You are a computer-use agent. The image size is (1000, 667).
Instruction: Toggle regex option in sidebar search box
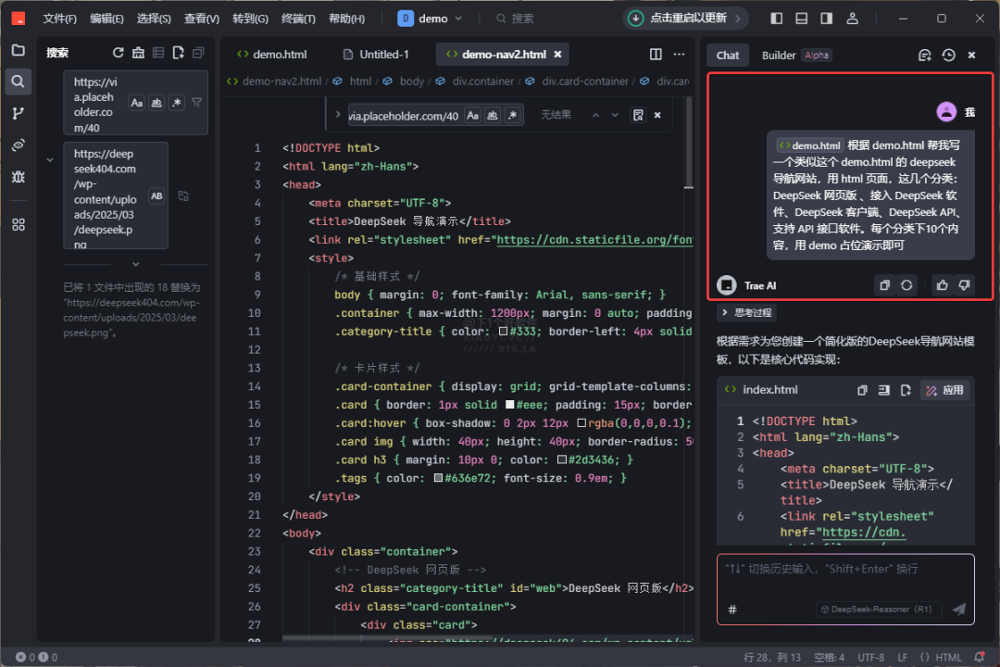click(x=176, y=103)
